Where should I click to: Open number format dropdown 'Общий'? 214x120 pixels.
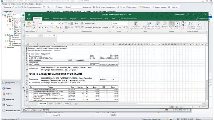127,23
